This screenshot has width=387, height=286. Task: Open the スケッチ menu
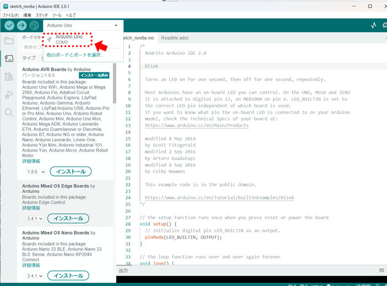(41, 15)
